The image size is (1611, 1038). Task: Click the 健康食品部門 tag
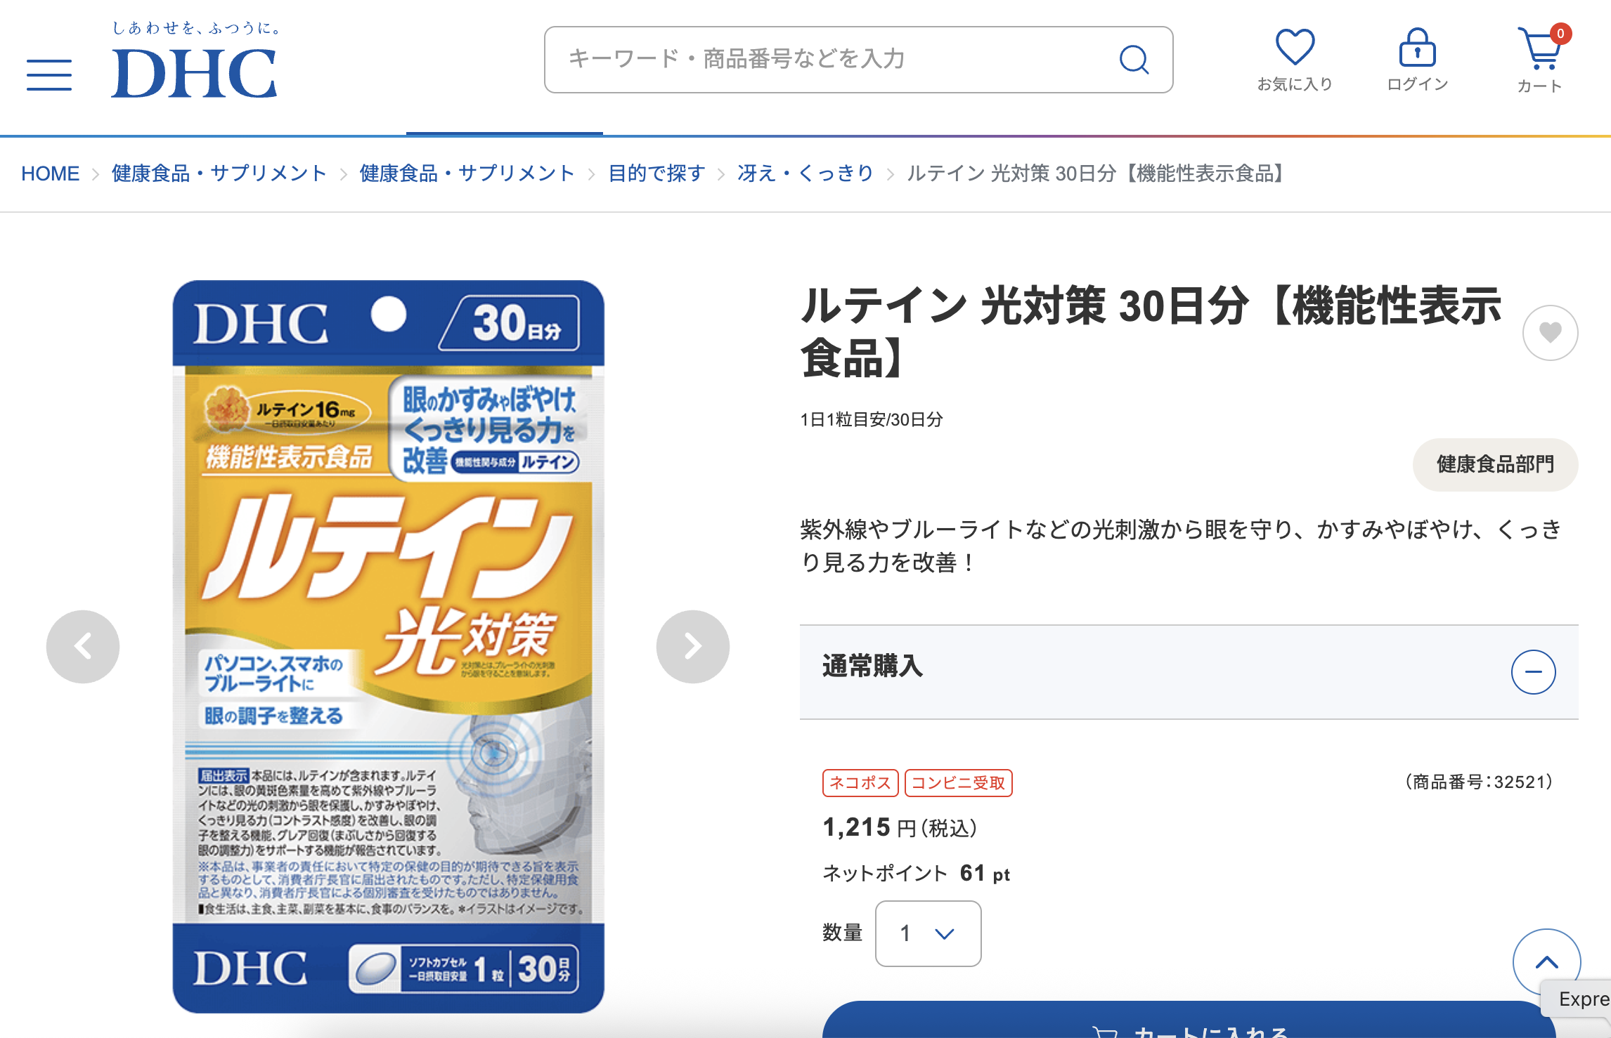tap(1495, 464)
